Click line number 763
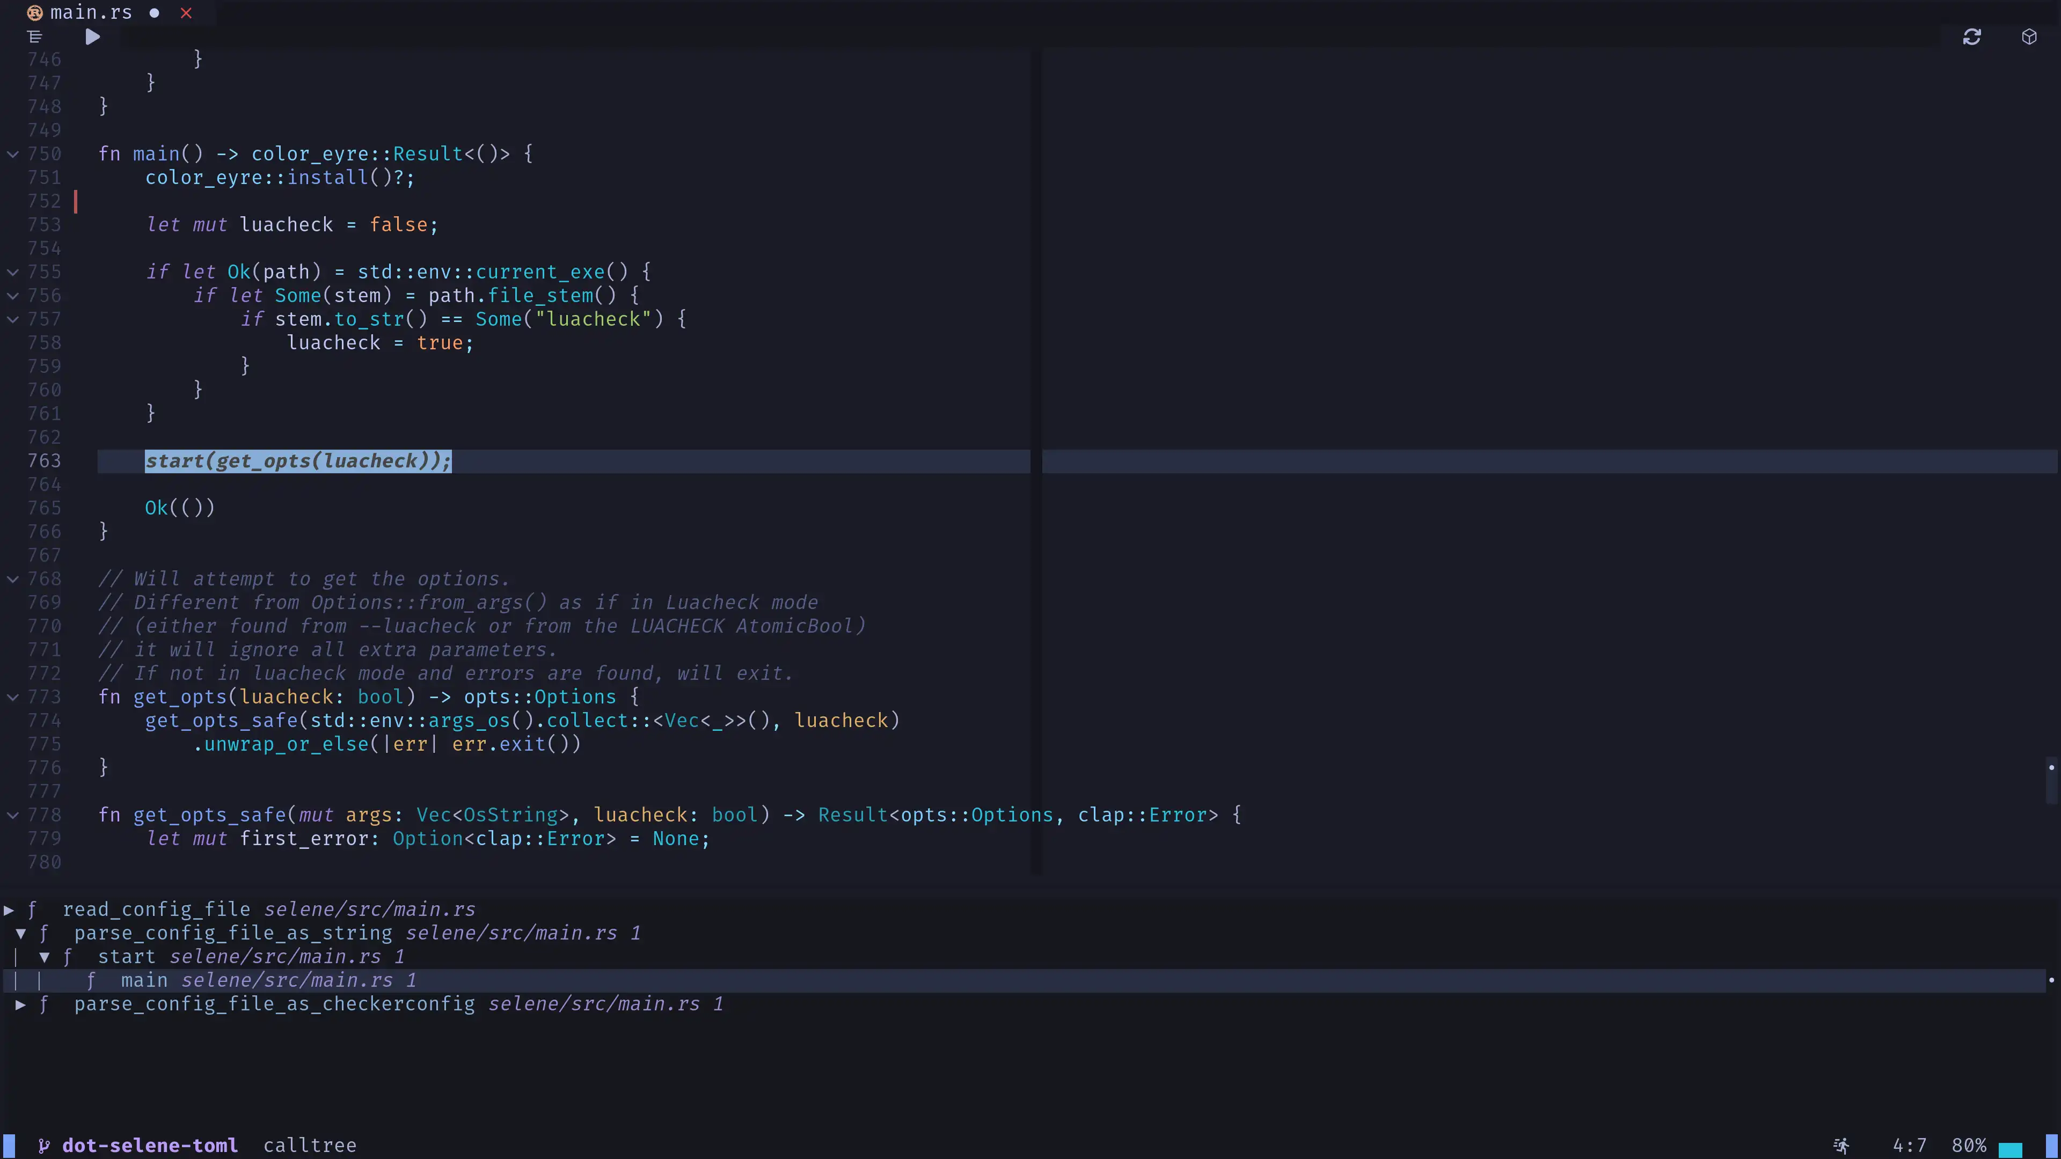 44,461
